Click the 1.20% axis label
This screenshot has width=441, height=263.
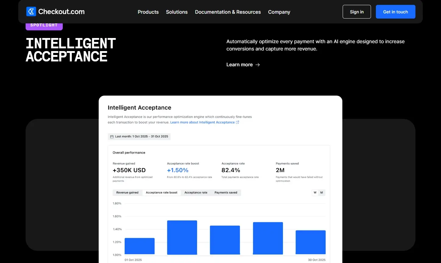117,242
